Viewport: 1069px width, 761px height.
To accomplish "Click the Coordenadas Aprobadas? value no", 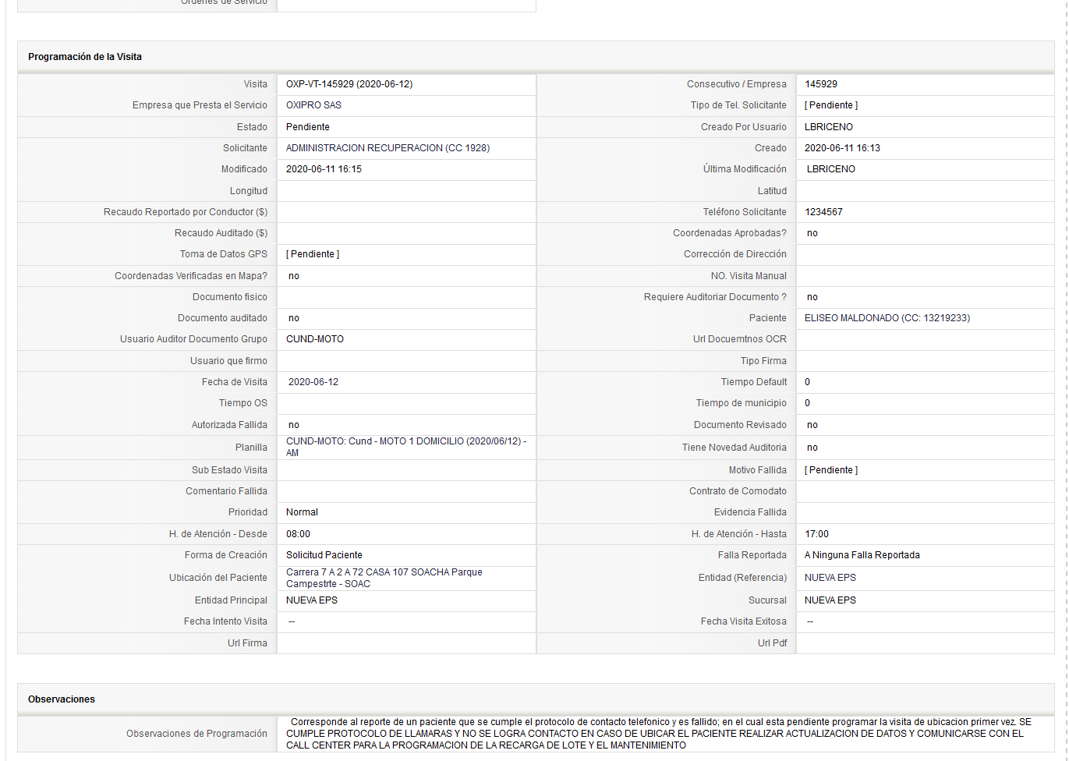I will click(x=812, y=233).
